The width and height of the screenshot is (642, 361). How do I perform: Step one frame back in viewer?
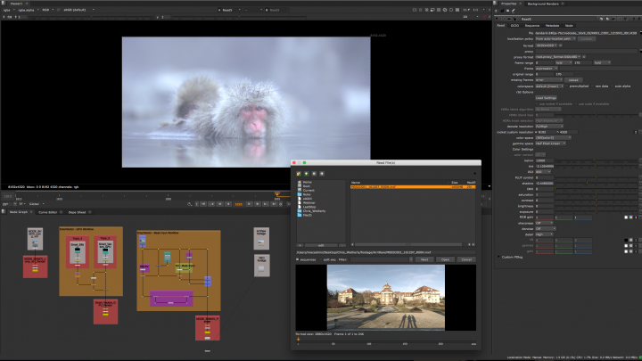coord(220,204)
